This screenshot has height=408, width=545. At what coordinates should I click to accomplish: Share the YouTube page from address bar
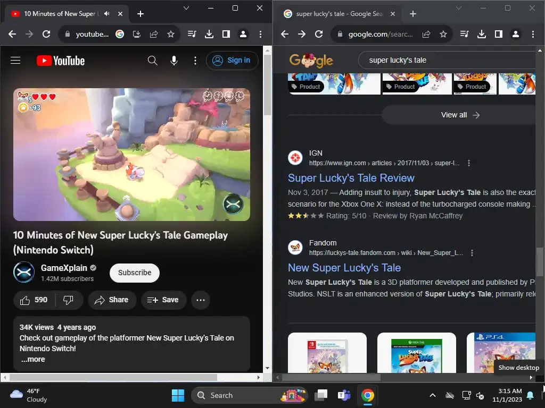pyautogui.click(x=154, y=34)
